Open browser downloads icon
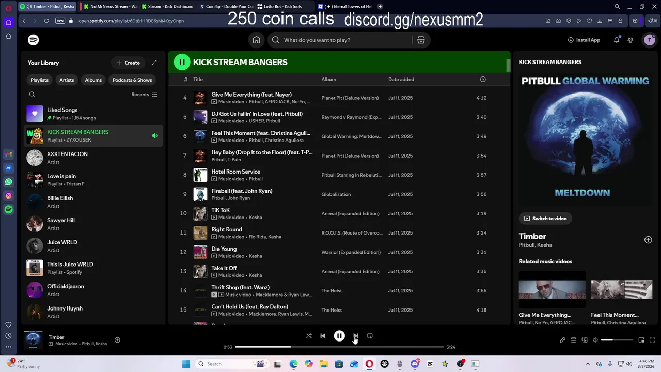The height and width of the screenshot is (372, 661). (x=600, y=21)
